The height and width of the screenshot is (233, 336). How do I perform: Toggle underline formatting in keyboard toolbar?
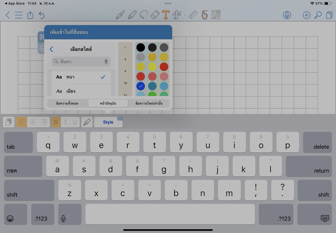75,122
